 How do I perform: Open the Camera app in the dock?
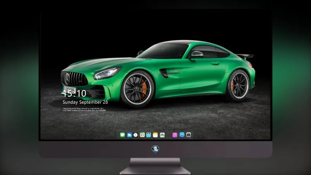coord(189,135)
